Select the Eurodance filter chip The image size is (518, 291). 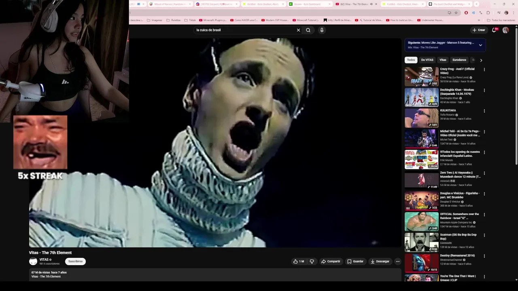point(459,60)
